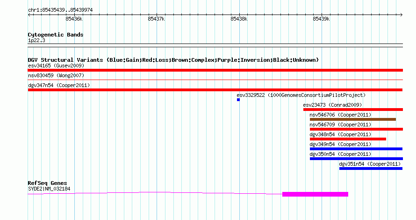The width and height of the screenshot is (416, 220).
Task: Click the dgv350n54 (Cooper2011) blue bar
Action: coord(356,159)
